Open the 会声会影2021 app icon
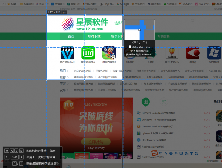 tap(67, 53)
